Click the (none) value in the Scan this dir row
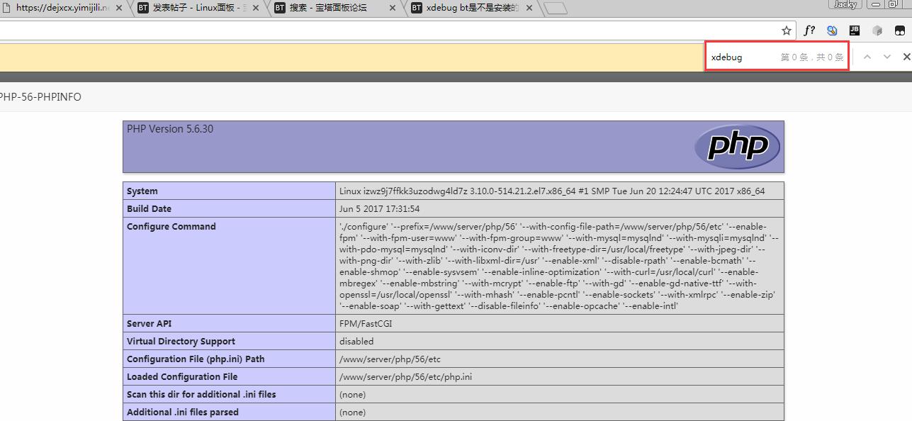912x421 pixels. [x=352, y=394]
